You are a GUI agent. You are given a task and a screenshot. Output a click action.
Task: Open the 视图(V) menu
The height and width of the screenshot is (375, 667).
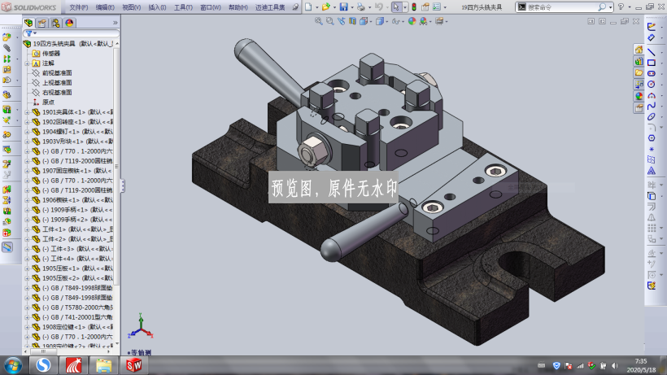tap(132, 7)
